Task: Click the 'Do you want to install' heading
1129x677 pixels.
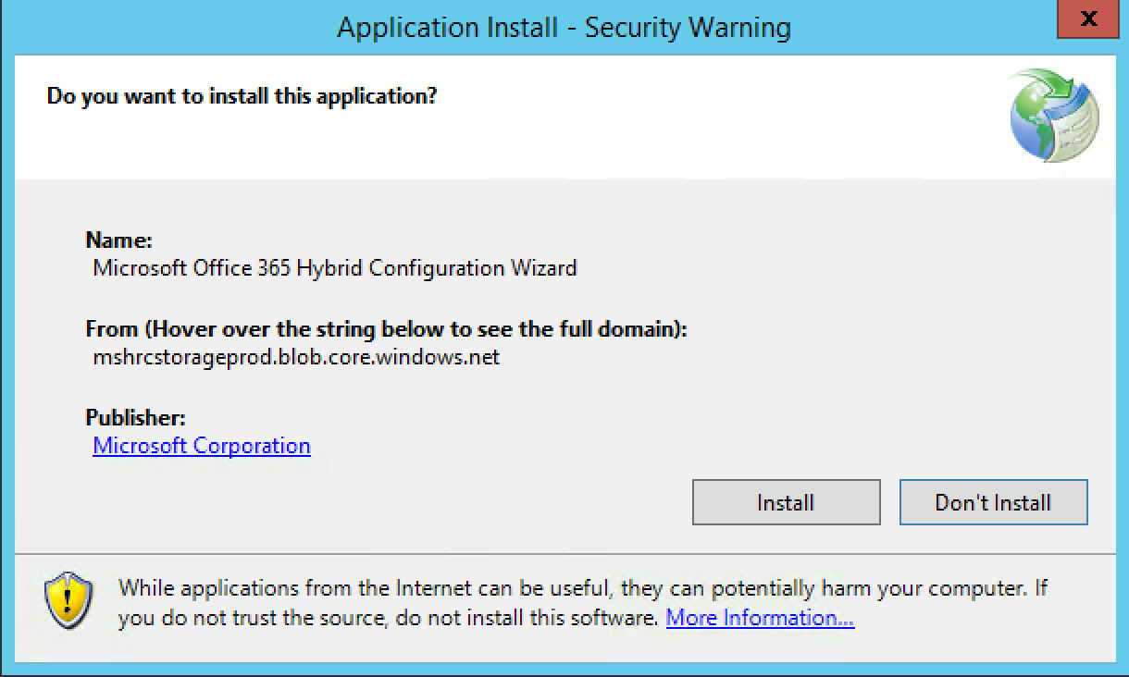Action: 242,95
